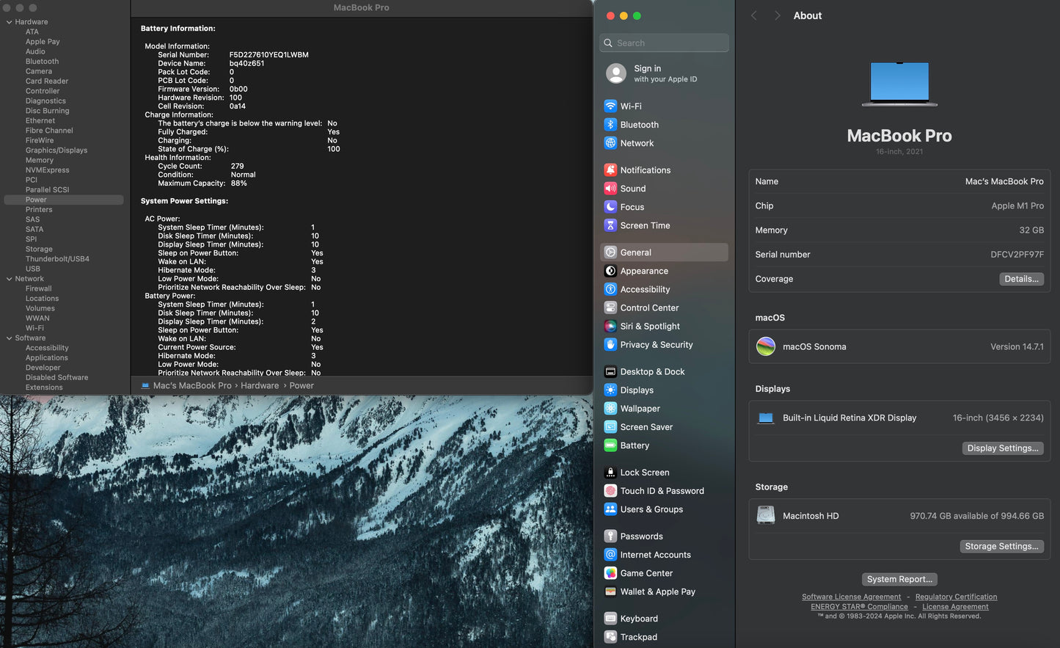Screen dimensions: 1060x648
Task: Open Control Center icon
Action: click(610, 307)
